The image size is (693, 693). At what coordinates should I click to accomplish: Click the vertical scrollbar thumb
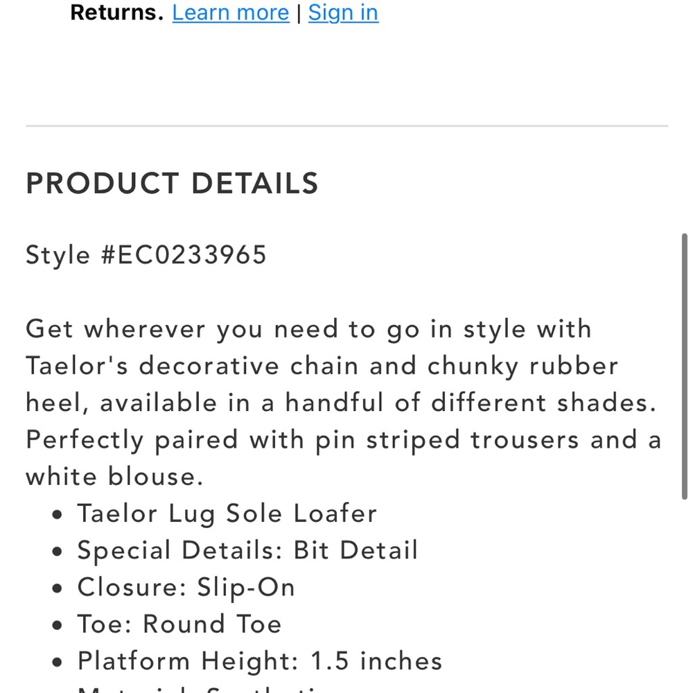pos(685,367)
